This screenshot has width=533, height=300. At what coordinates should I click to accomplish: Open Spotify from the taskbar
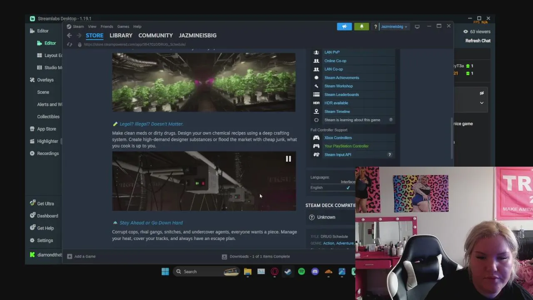click(x=301, y=272)
